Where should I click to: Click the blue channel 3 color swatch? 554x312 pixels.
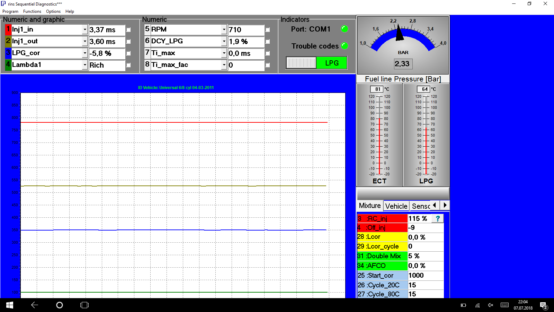[x=8, y=53]
